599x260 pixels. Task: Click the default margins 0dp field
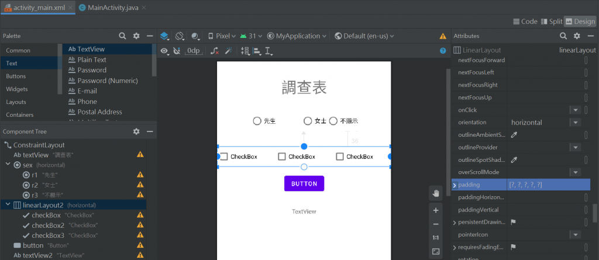coord(193,51)
